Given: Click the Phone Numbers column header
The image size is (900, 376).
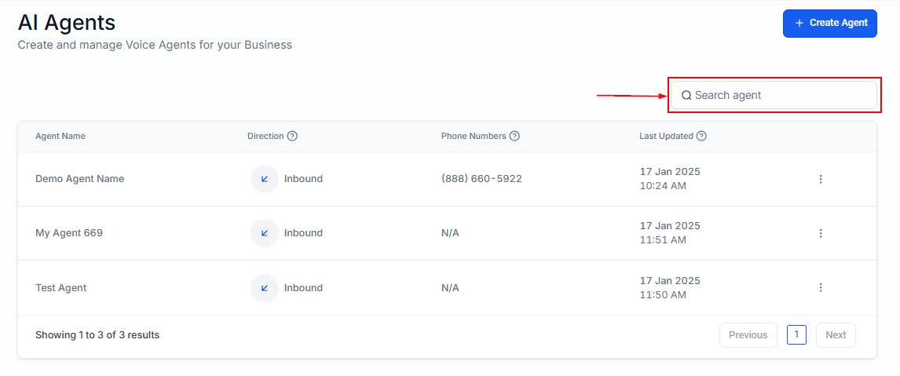Looking at the screenshot, I should [x=474, y=136].
